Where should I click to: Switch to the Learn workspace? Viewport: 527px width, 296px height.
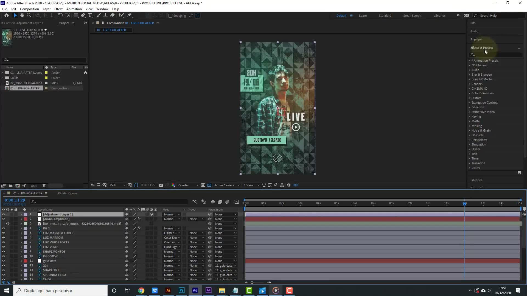pyautogui.click(x=363, y=16)
